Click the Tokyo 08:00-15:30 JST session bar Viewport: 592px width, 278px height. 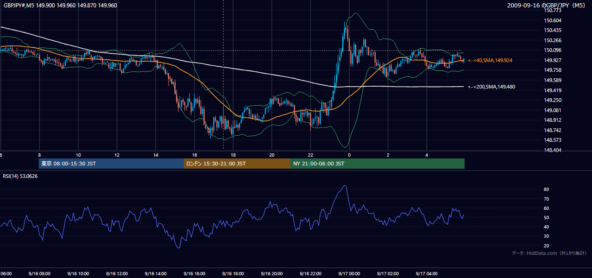pyautogui.click(x=111, y=164)
